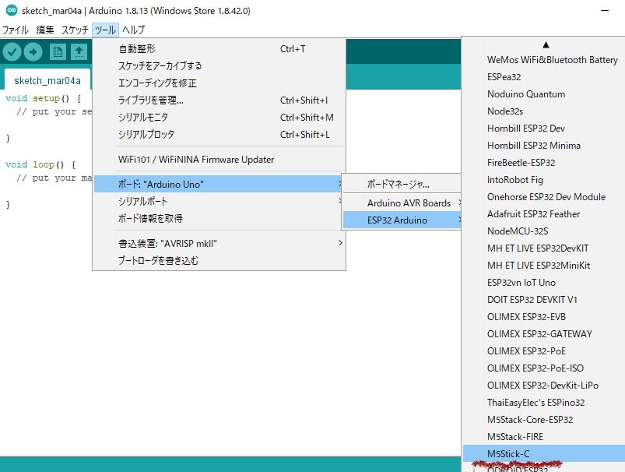Open シリアルモニタ
Viewport: 625px width, 472px height.
tap(219, 118)
